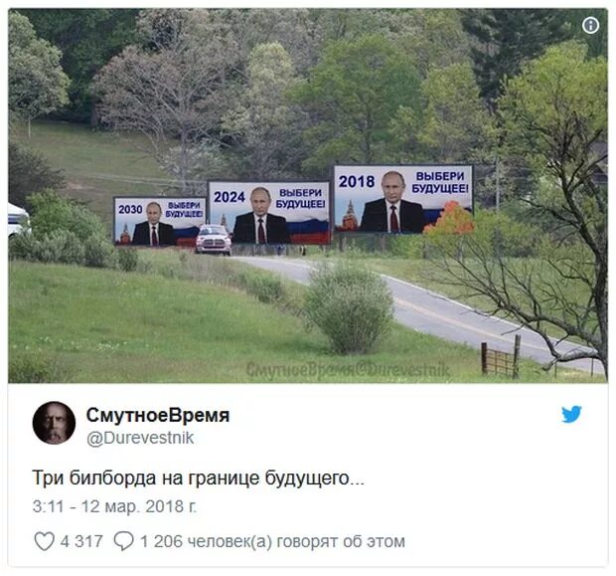Click the 2024 billboard in photo
Image resolution: width=616 pixels, height=576 pixels.
269,213
